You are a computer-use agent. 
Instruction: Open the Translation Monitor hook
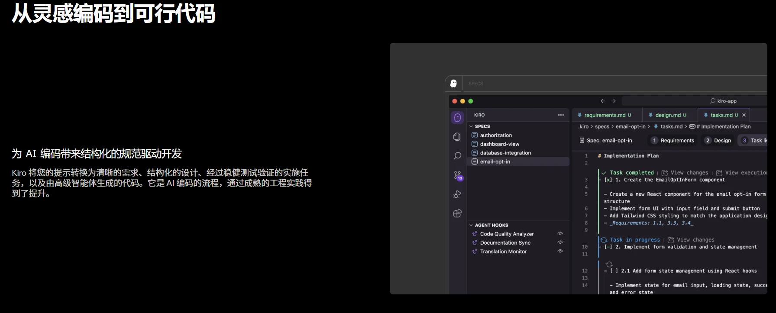pyautogui.click(x=503, y=252)
